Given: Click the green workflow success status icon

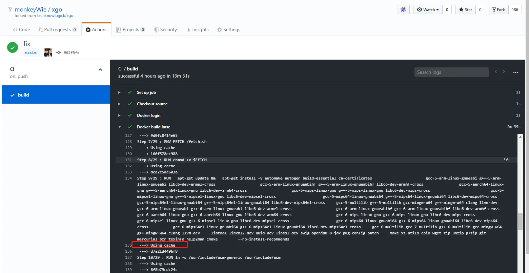Looking at the screenshot, I should (x=13, y=48).
